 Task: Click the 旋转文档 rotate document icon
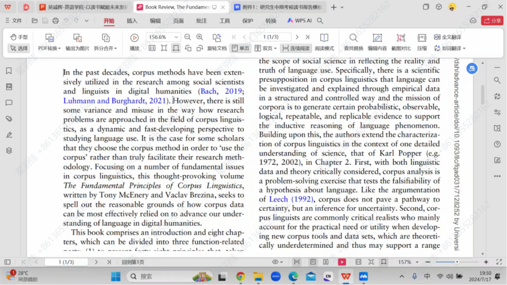[x=217, y=38]
